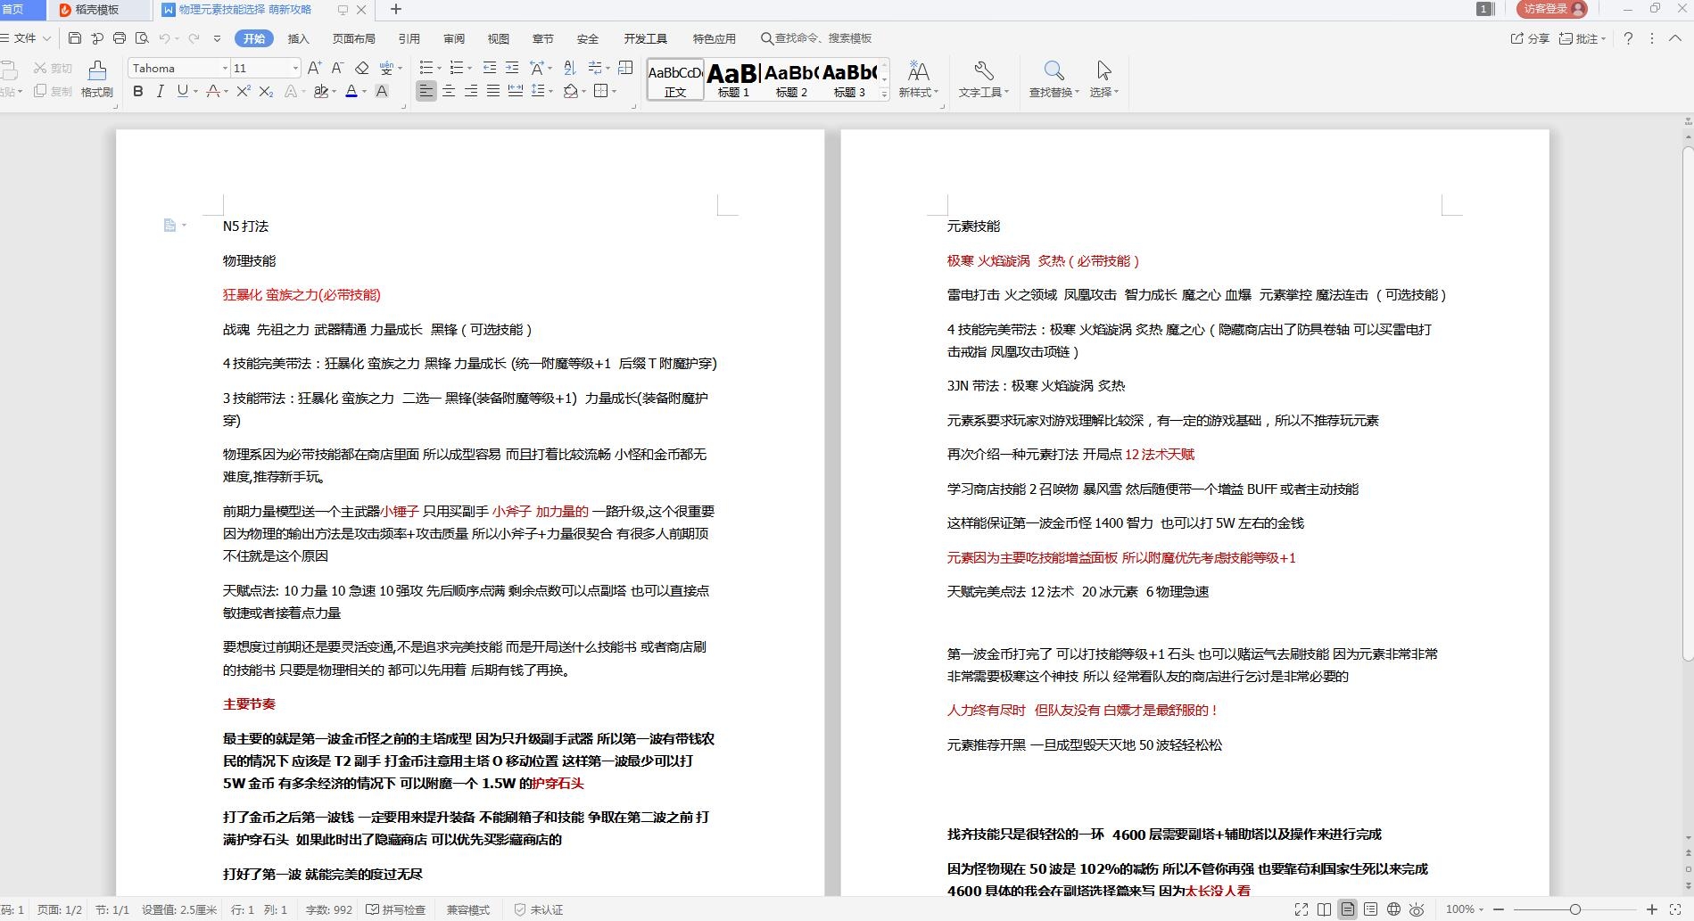Click the Print icon in quick access toolbar

(120, 38)
